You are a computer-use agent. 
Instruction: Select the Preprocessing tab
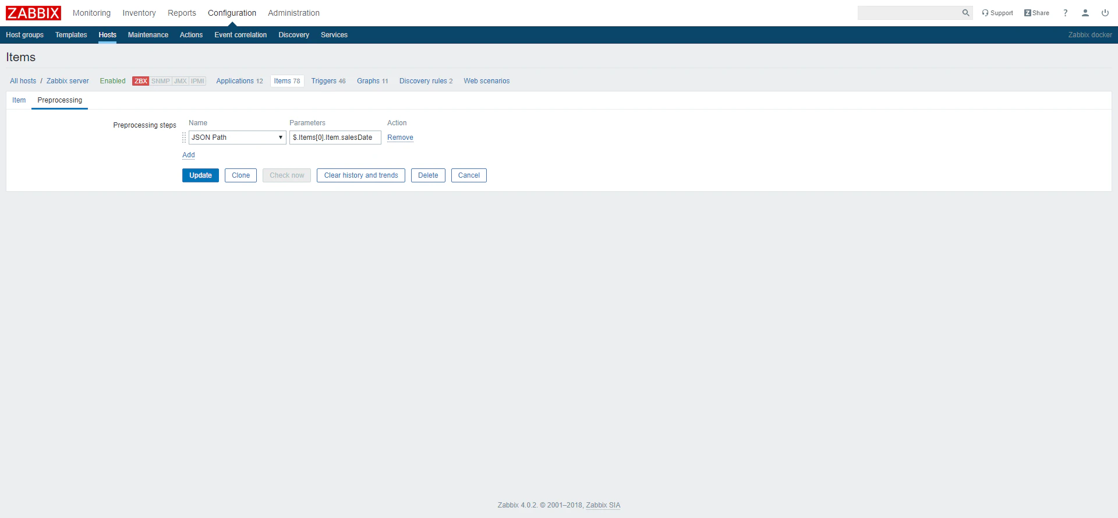coord(59,100)
